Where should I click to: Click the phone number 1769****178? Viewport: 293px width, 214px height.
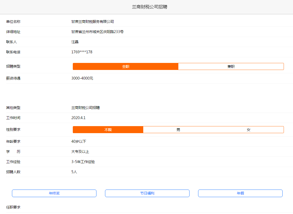pos(82,52)
